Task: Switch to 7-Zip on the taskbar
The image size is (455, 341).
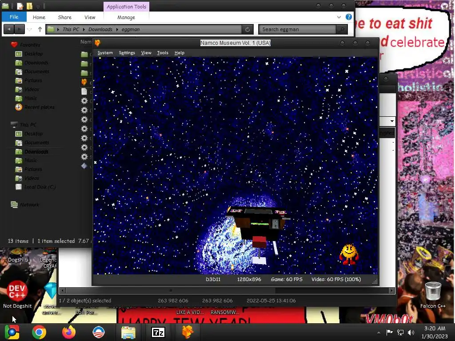Action: pyautogui.click(x=158, y=332)
